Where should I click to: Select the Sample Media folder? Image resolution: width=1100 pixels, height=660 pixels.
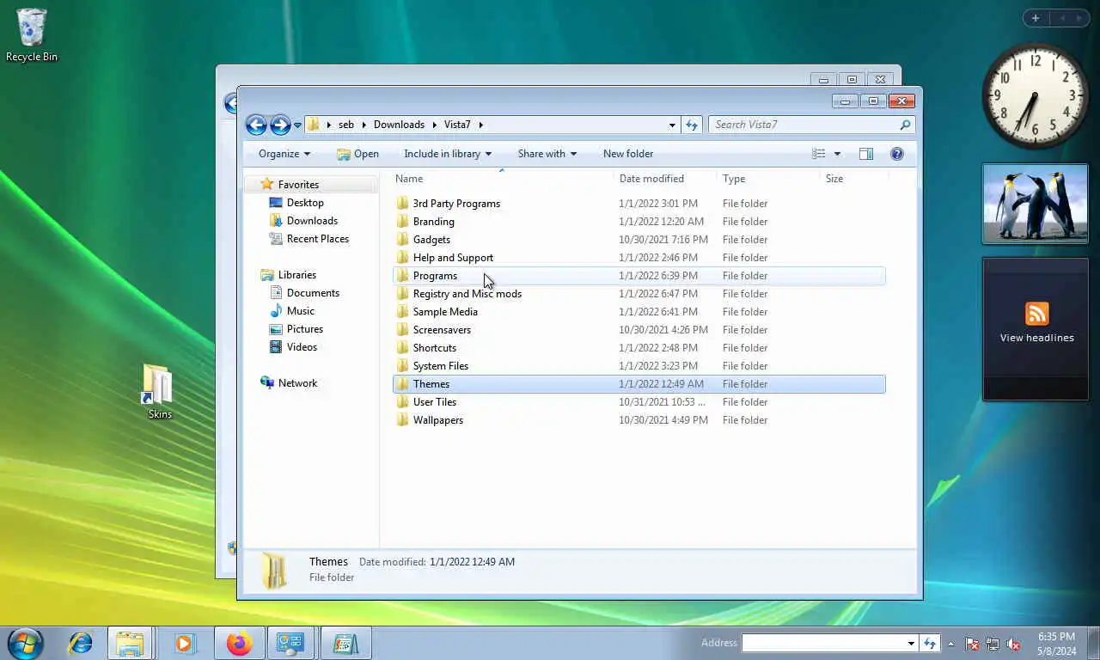(x=445, y=312)
